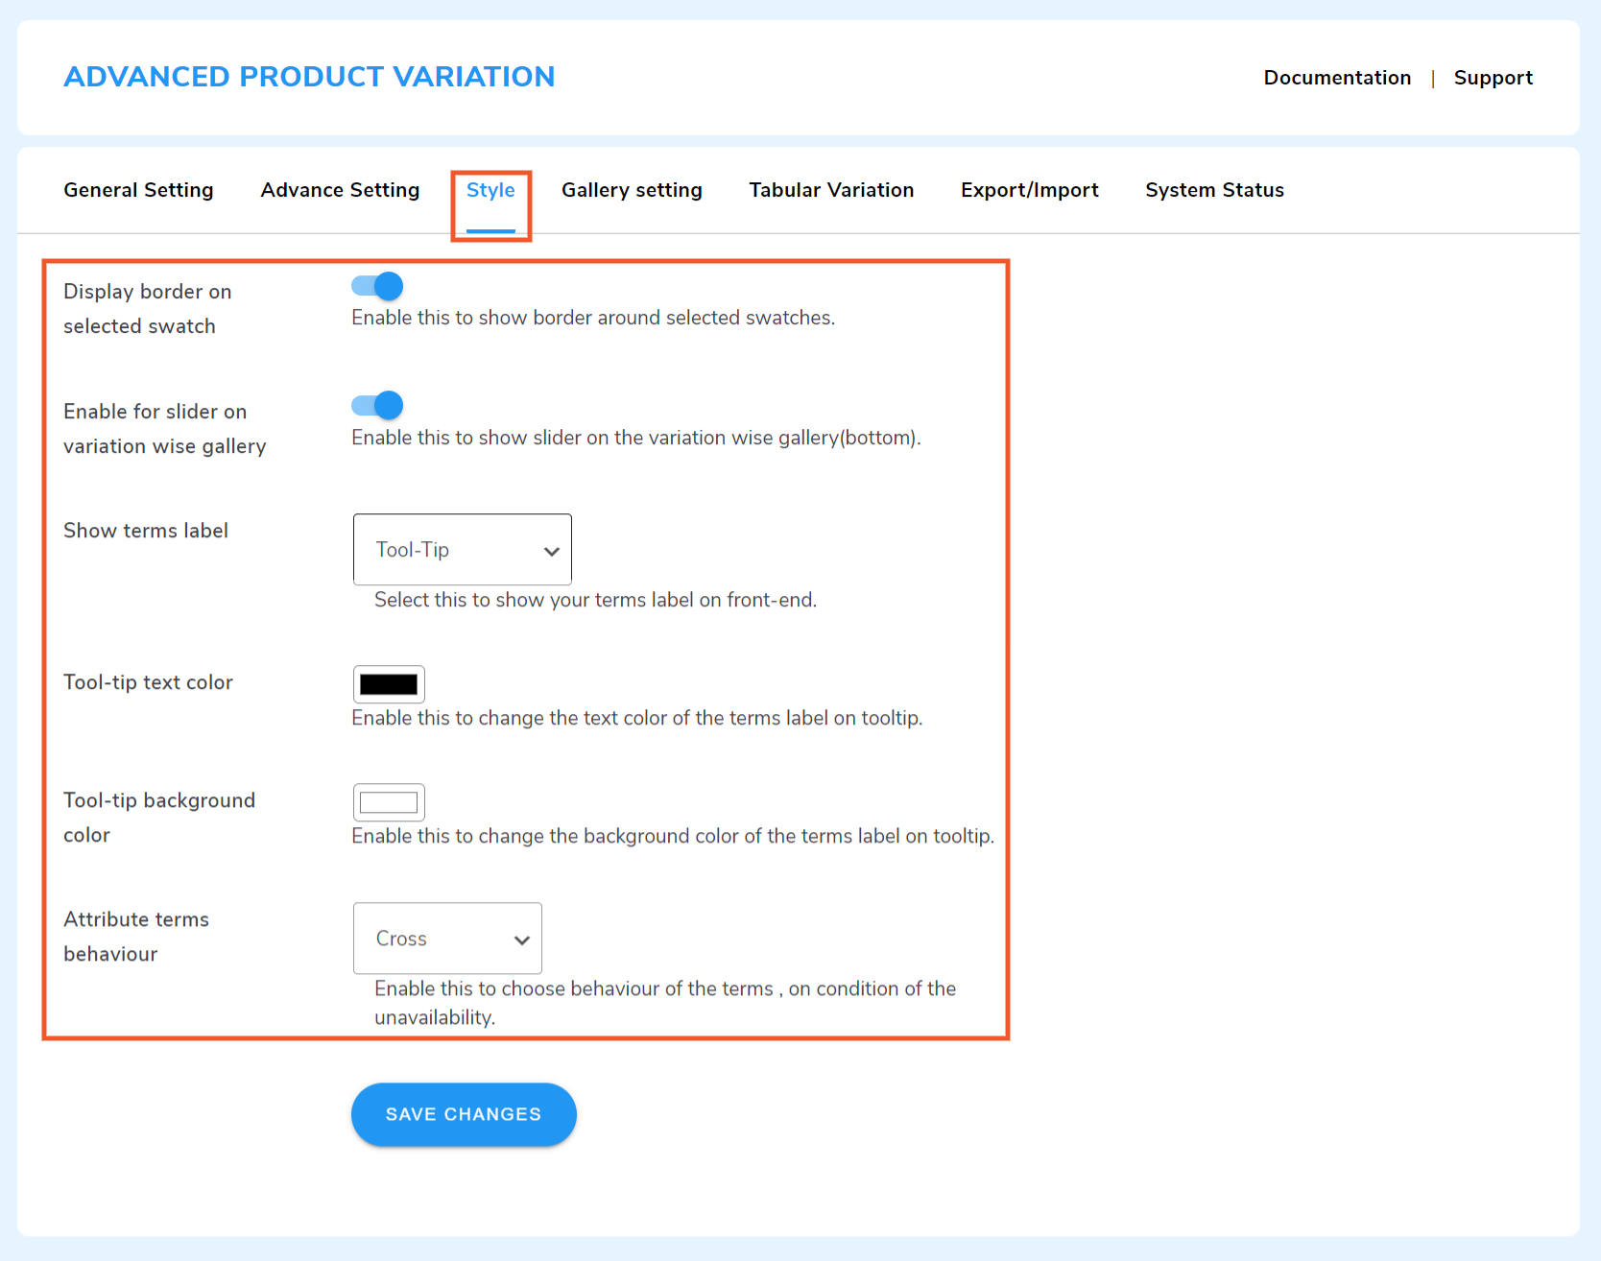The width and height of the screenshot is (1601, 1261).
Task: Go to the Tabular Variation tab
Action: pos(831,189)
